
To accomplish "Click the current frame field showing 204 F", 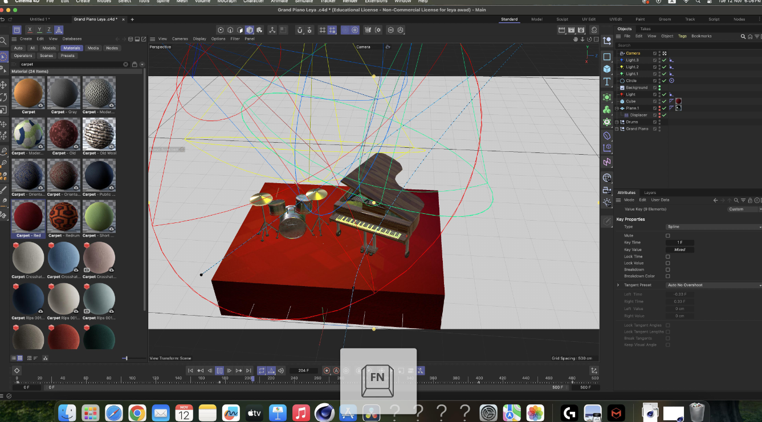I will 304,370.
